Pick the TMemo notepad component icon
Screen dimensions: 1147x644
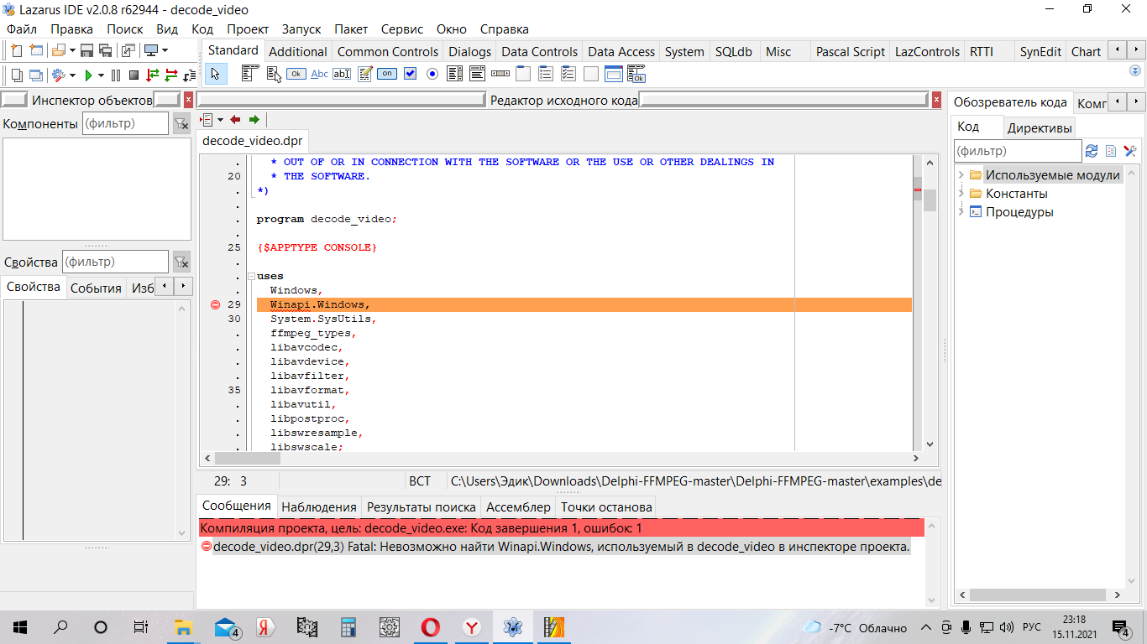(364, 74)
